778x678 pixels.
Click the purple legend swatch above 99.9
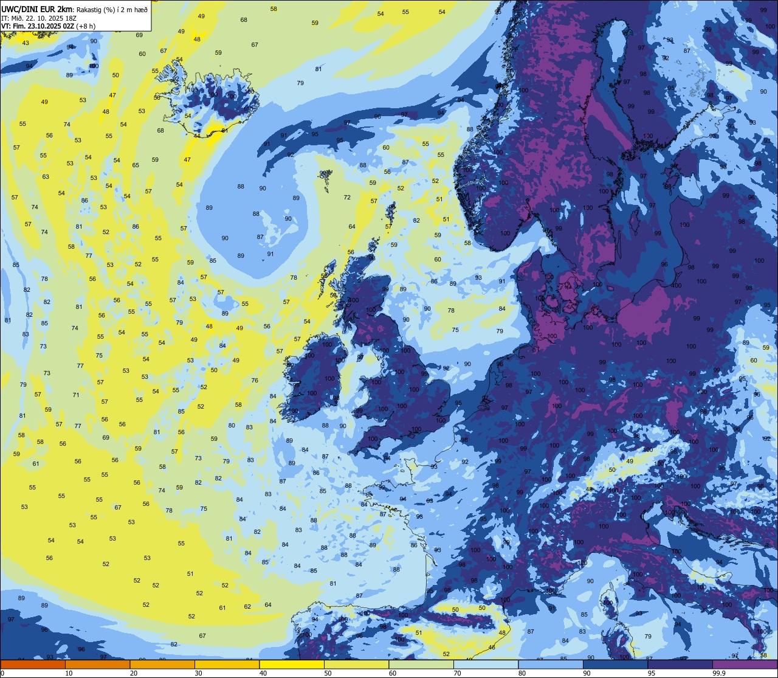(745, 665)
